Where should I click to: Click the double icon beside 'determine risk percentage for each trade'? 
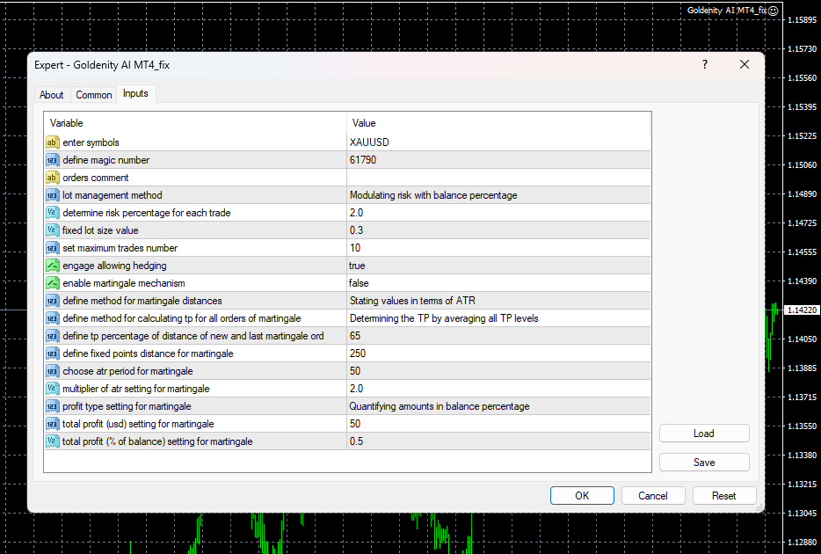(53, 213)
